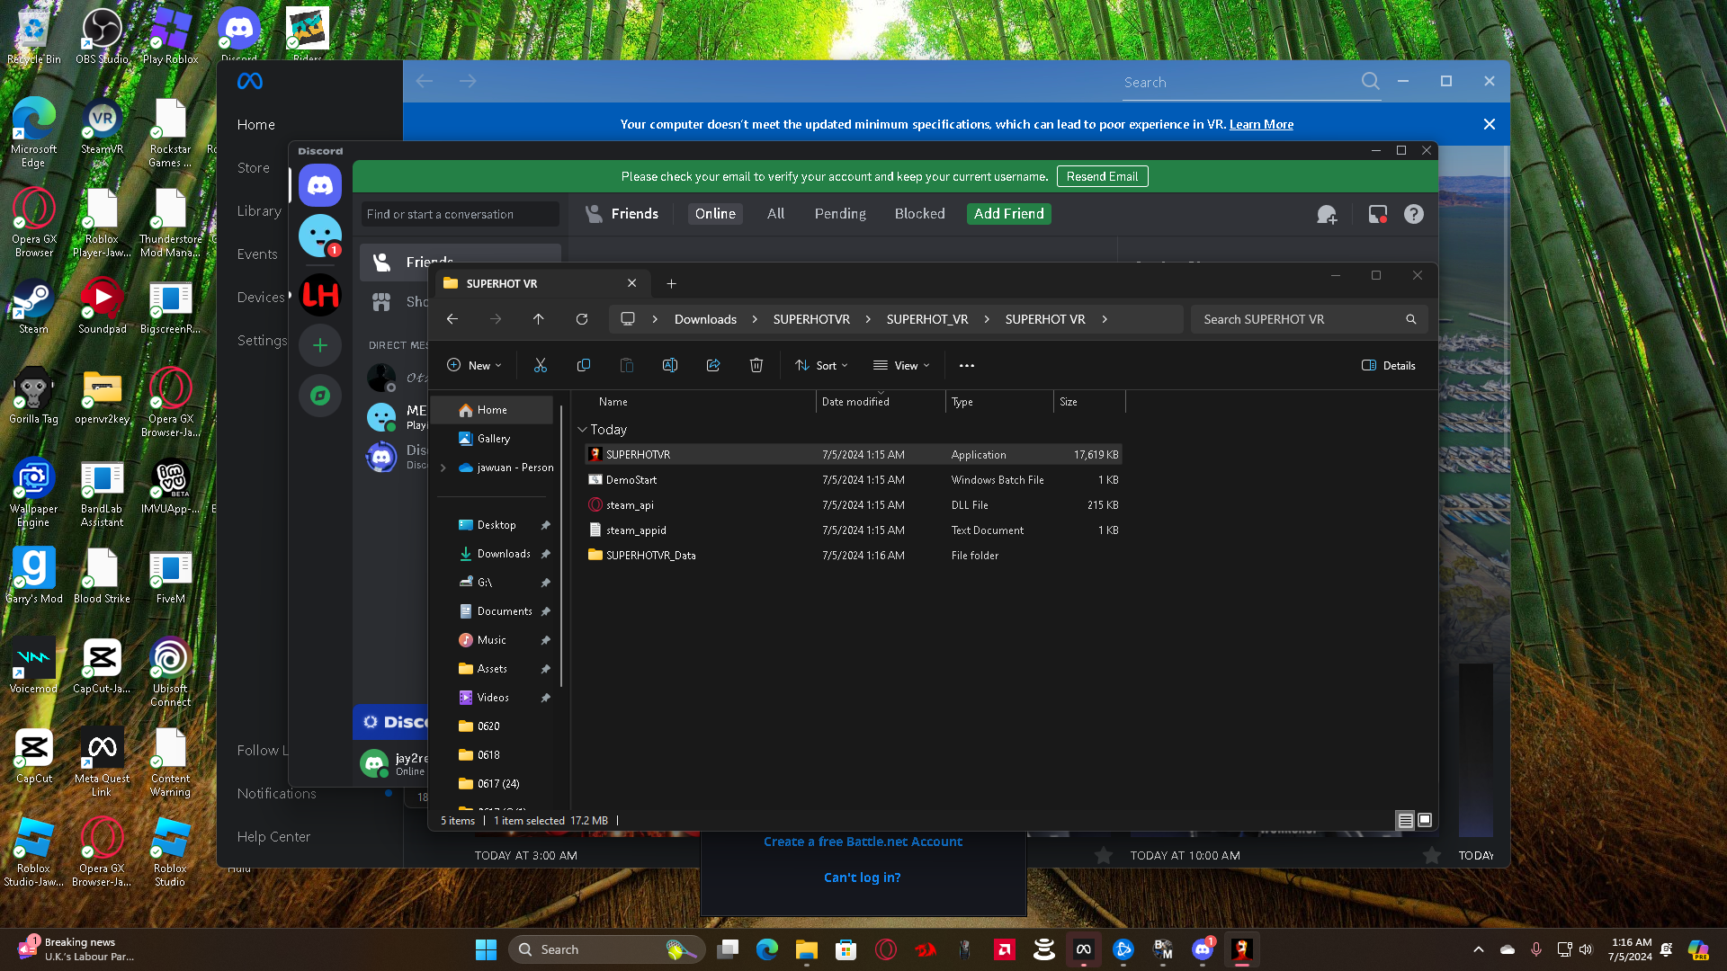1727x971 pixels.
Task: Click New Group DM icon in Discord
Action: point(1327,214)
